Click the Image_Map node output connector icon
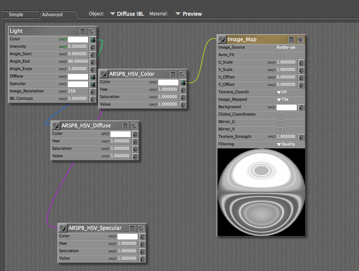The height and width of the screenshot is (271, 359). click(222, 40)
